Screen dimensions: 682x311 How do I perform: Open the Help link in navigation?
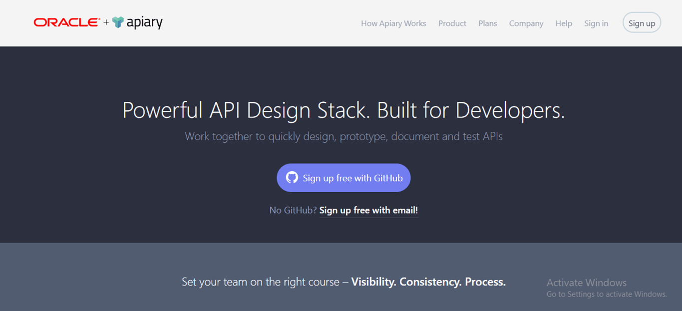click(564, 23)
